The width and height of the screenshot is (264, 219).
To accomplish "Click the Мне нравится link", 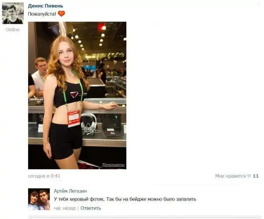I will pyautogui.click(x=230, y=176).
